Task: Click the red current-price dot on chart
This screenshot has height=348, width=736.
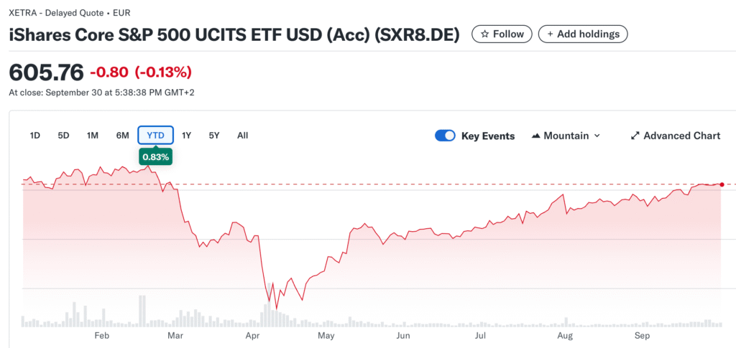Action: pyautogui.click(x=722, y=184)
